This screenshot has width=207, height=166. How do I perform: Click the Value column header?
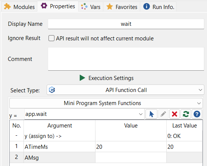[x=131, y=126]
